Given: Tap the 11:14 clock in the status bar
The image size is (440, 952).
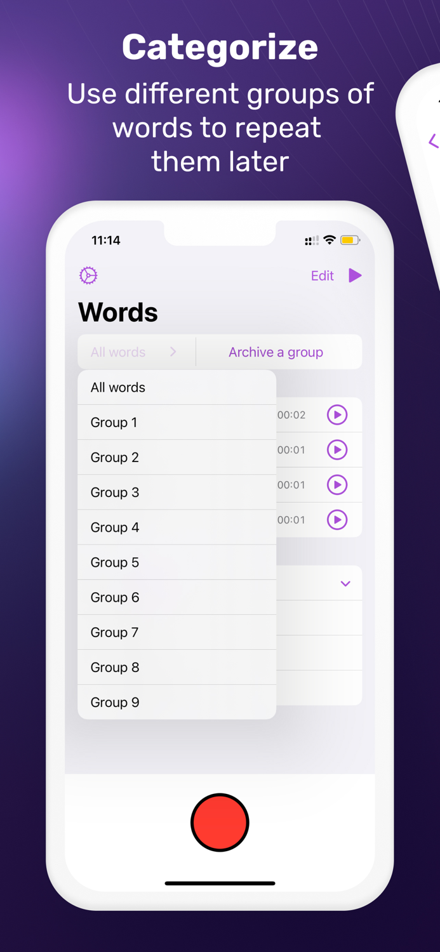Looking at the screenshot, I should pos(106,240).
